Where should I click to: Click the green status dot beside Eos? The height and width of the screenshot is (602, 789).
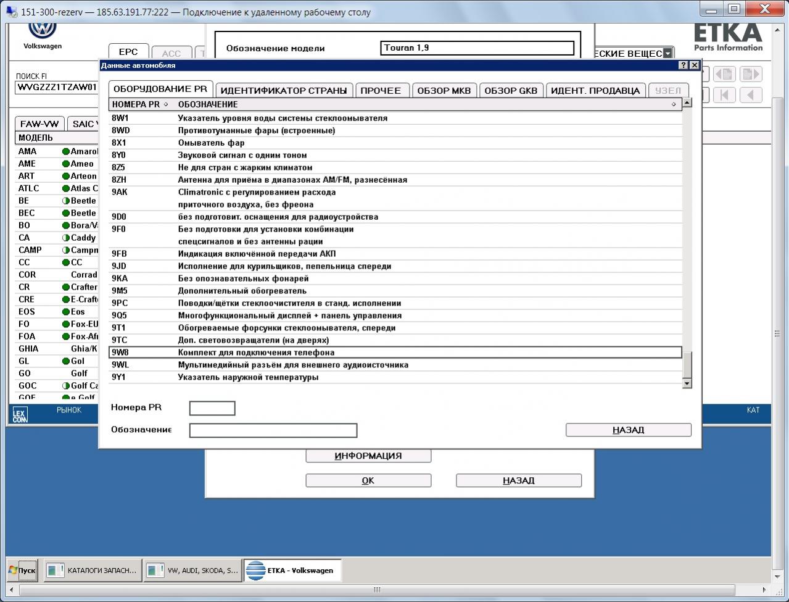tap(66, 312)
